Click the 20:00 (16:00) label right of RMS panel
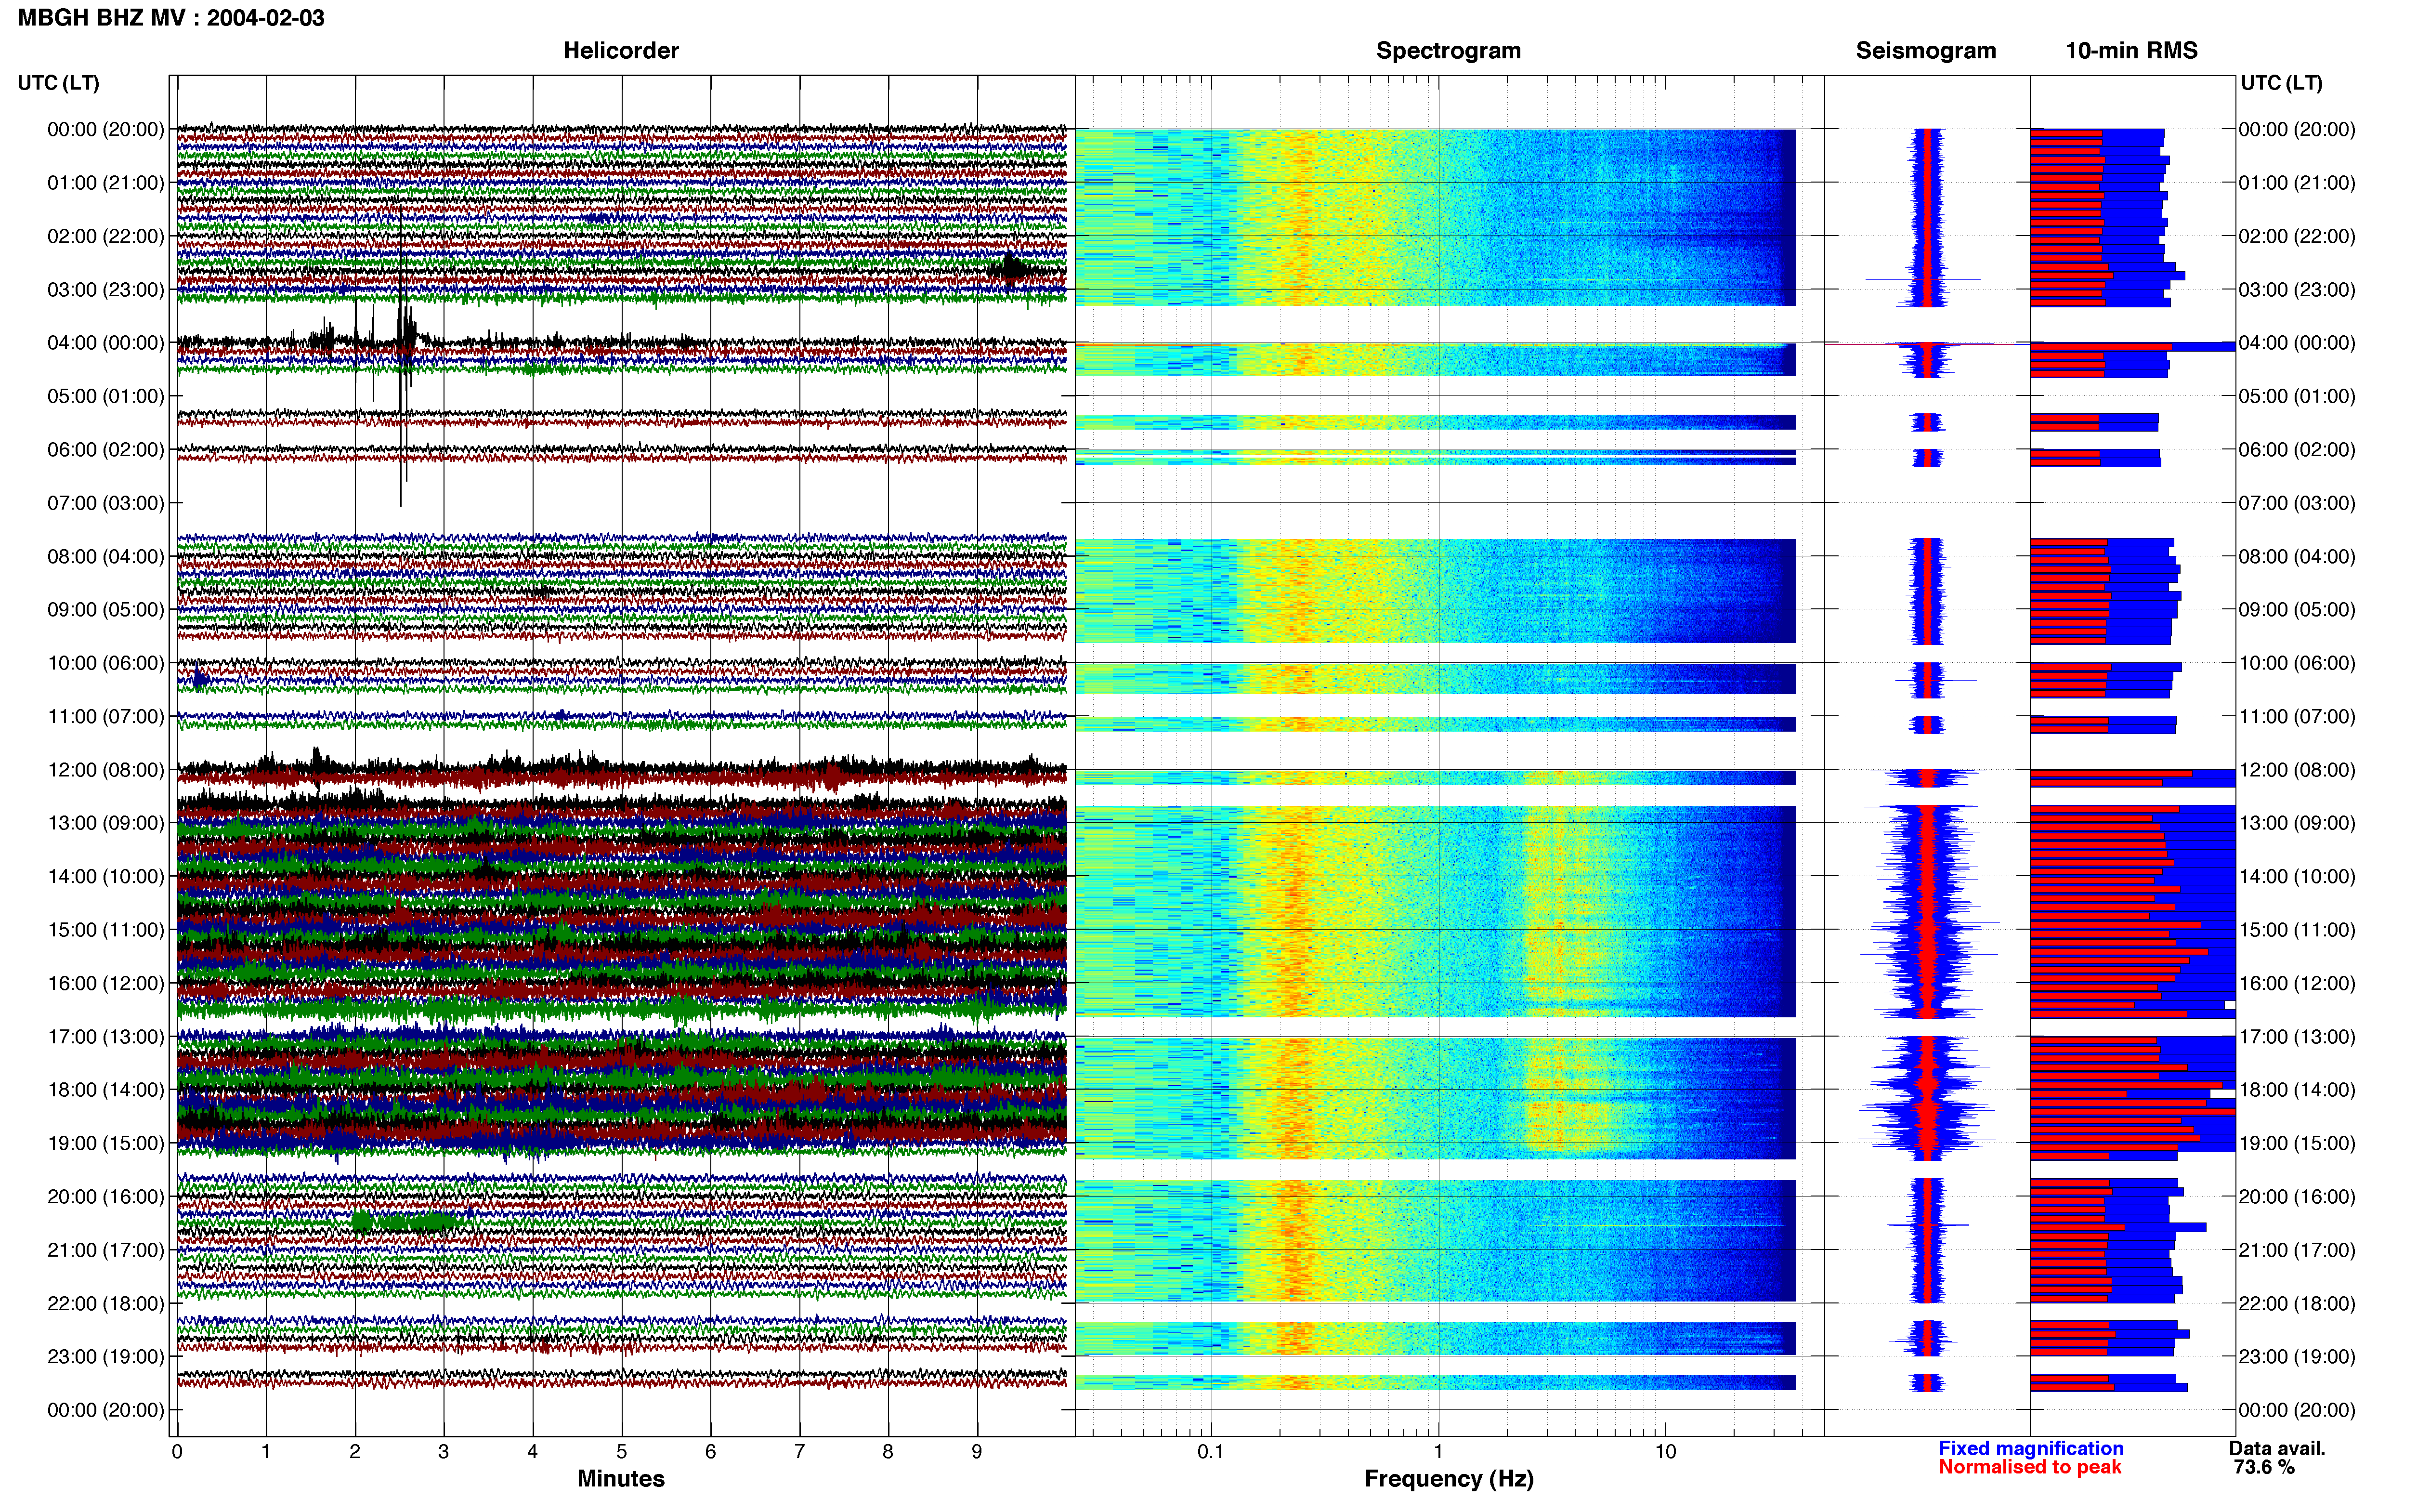 (2297, 1196)
